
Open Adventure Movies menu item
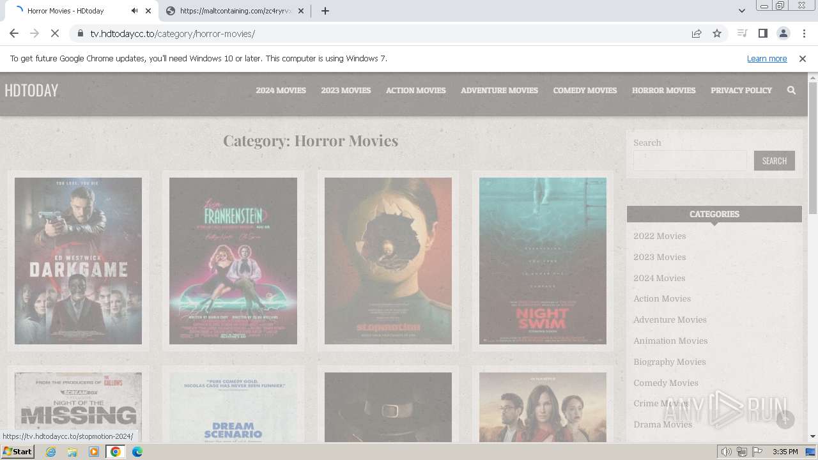tap(499, 90)
